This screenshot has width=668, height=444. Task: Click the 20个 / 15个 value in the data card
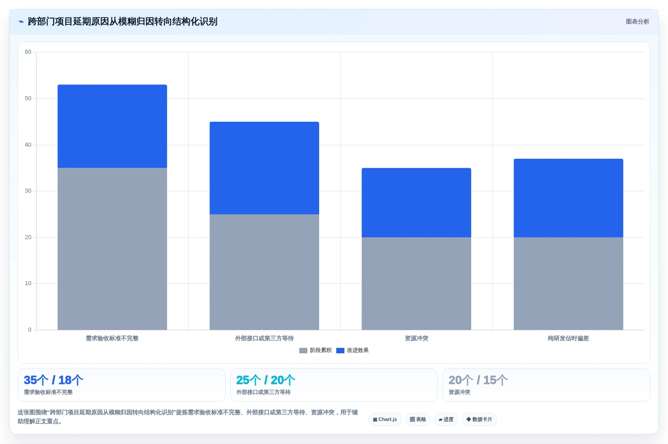pyautogui.click(x=478, y=380)
